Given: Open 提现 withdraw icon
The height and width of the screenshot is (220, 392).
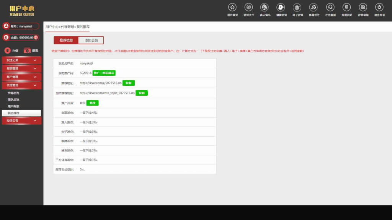Looking at the screenshot, I should 27,51.
